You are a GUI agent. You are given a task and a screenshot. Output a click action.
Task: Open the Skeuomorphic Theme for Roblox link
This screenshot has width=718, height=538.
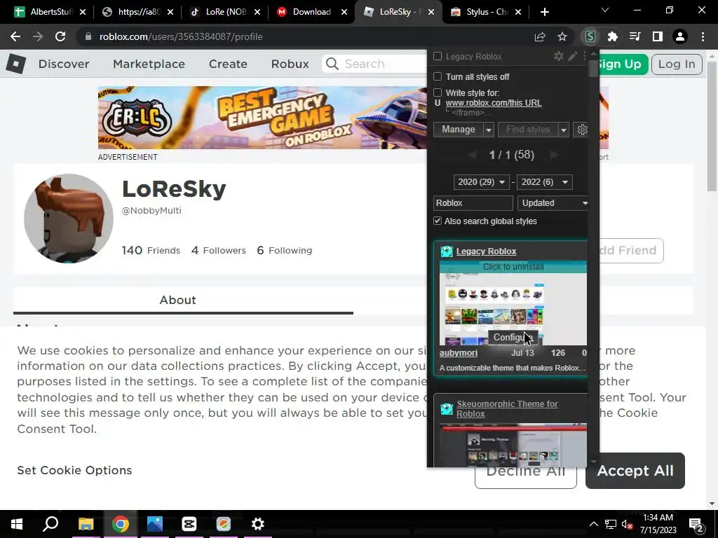pyautogui.click(x=507, y=409)
